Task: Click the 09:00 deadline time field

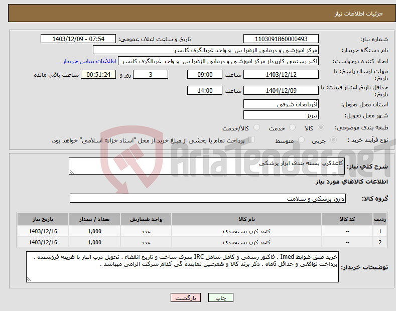Action: pyautogui.click(x=205, y=74)
